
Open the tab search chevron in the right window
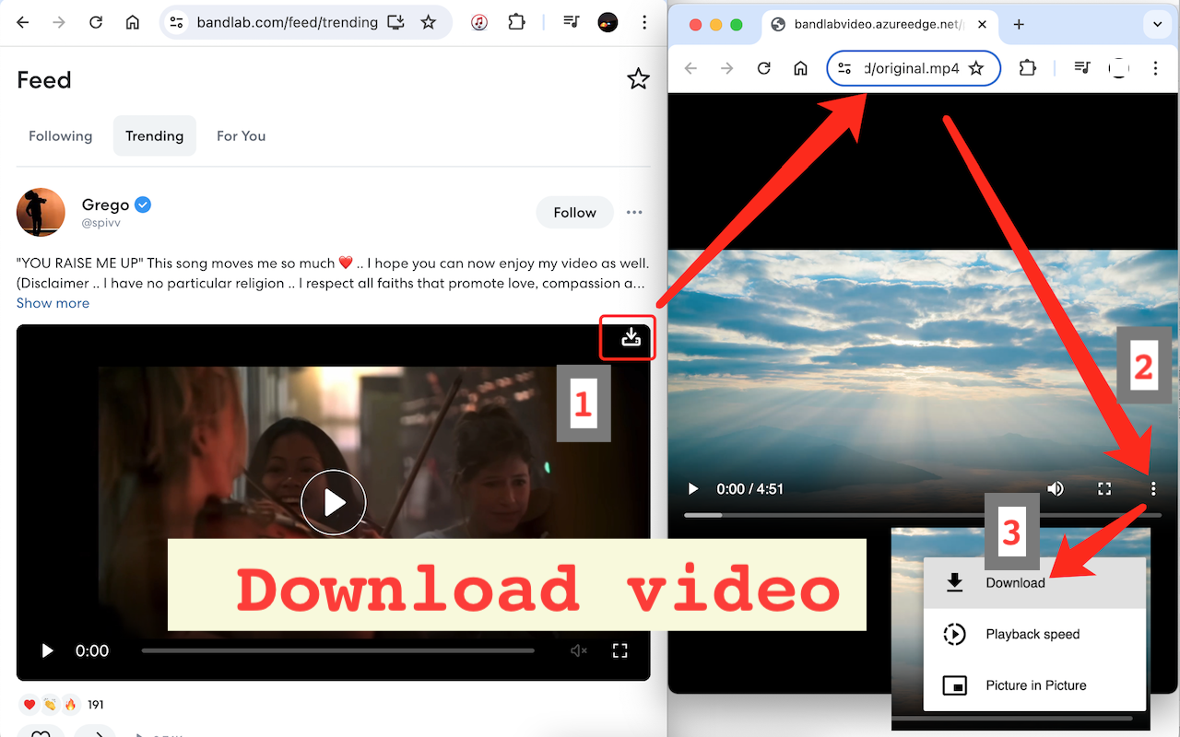pyautogui.click(x=1157, y=25)
